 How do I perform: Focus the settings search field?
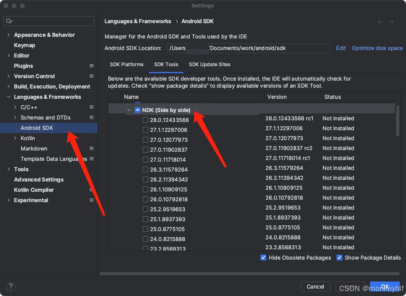[49, 21]
